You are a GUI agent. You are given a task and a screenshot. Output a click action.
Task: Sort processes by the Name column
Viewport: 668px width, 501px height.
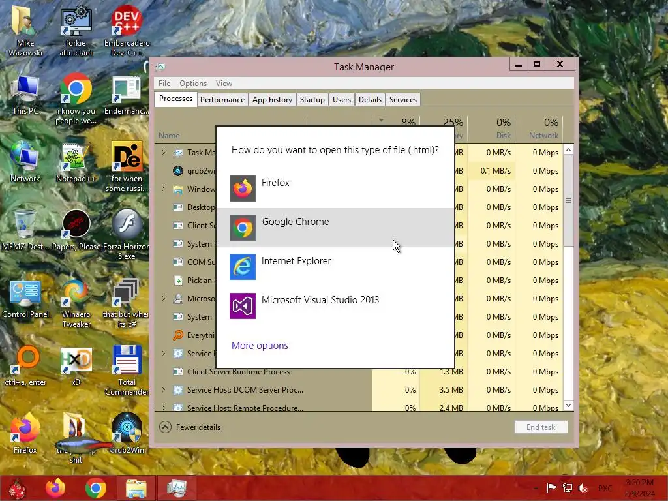(x=169, y=136)
